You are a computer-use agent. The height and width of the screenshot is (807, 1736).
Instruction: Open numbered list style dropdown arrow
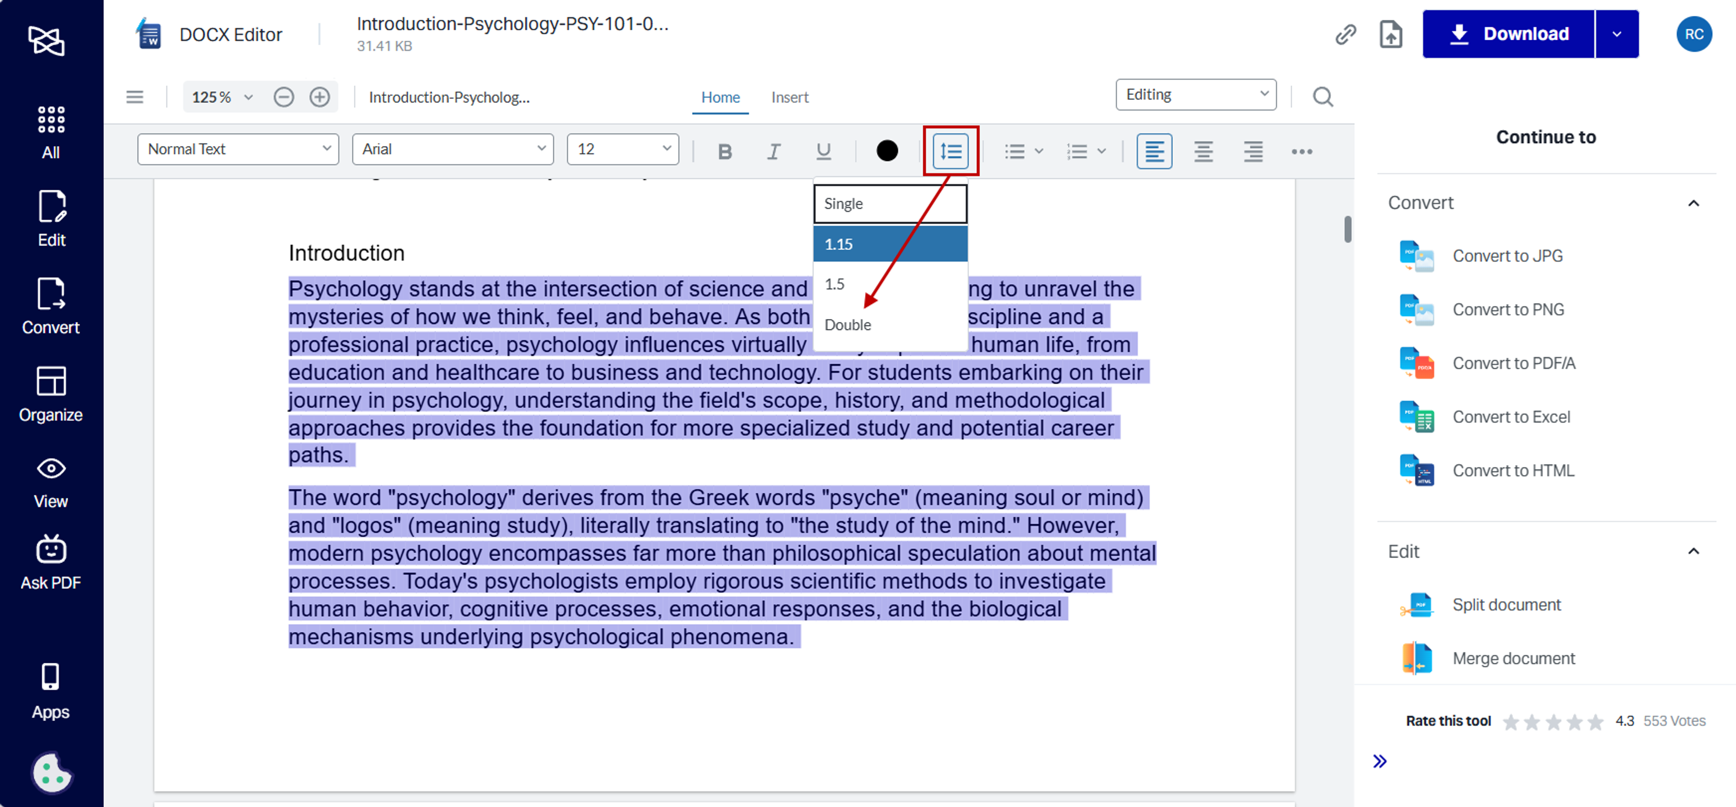[1101, 151]
